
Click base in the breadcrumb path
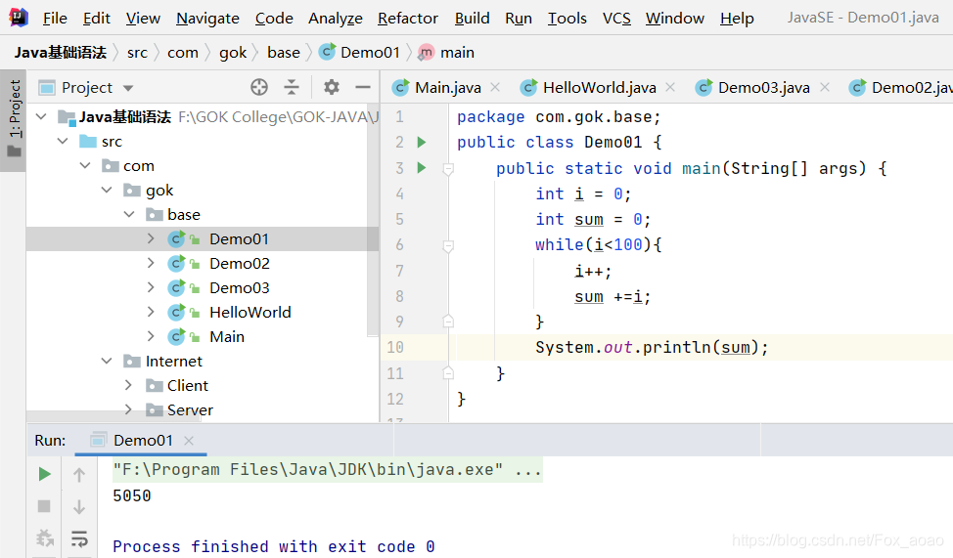pyautogui.click(x=284, y=53)
